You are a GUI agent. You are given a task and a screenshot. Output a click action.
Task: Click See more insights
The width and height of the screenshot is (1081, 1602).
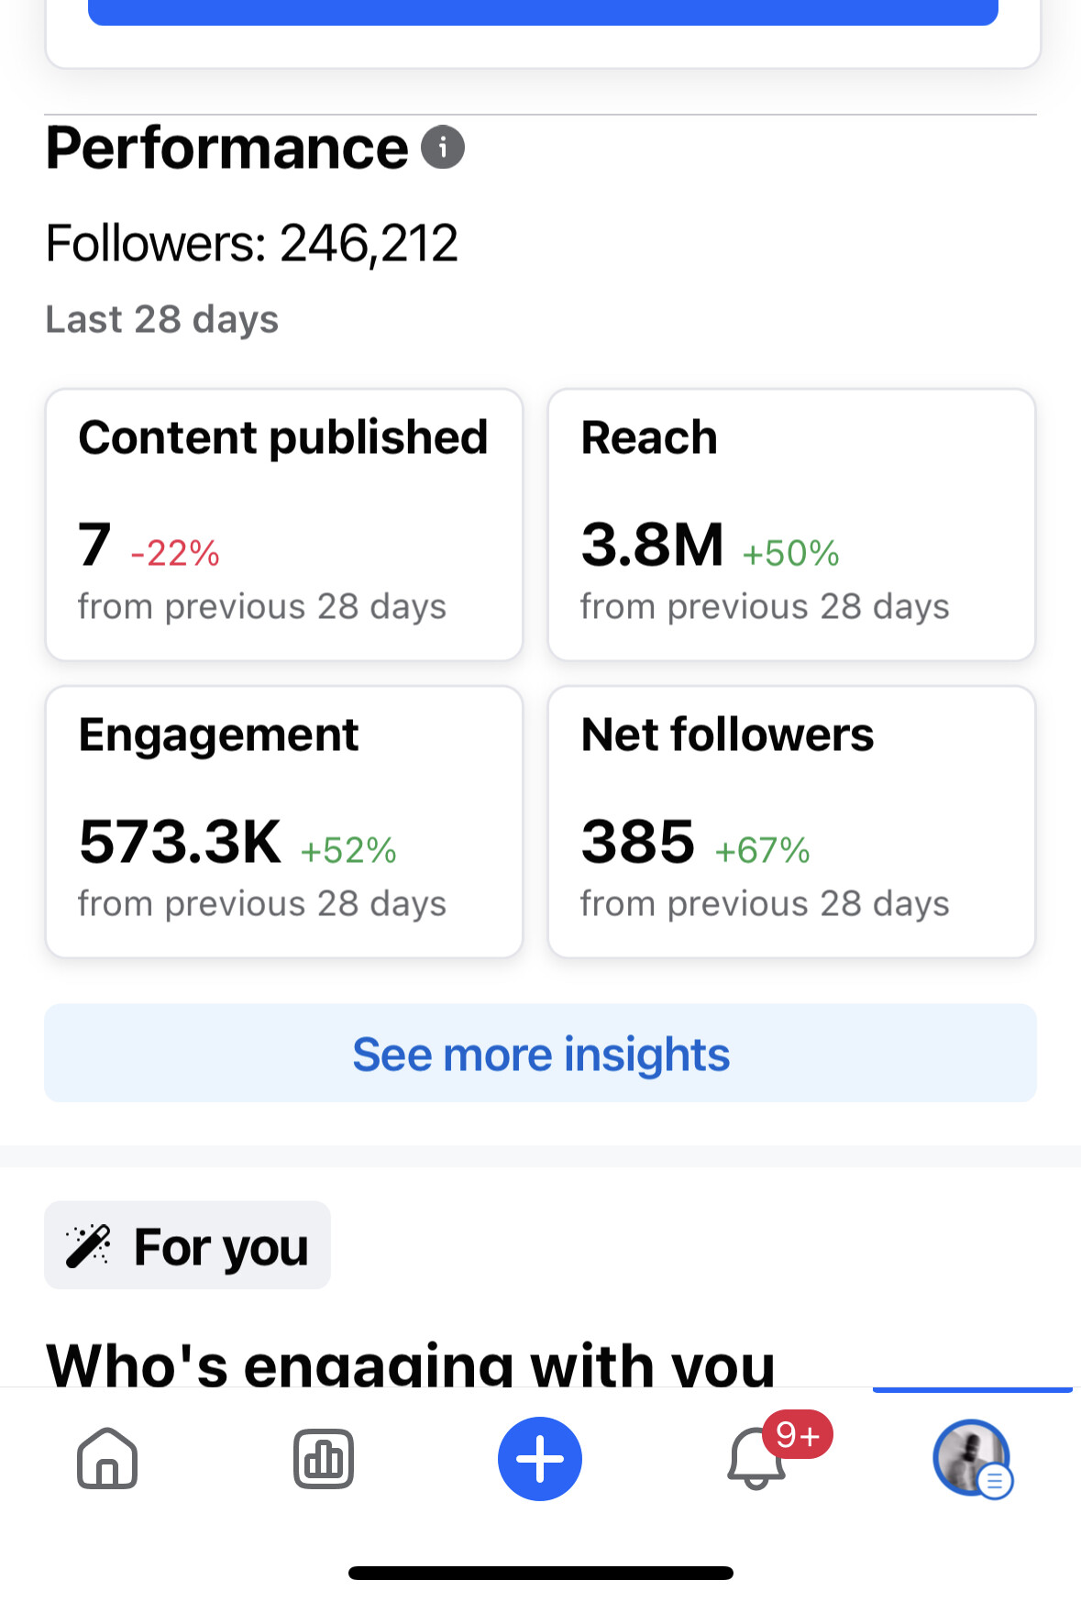point(541,1054)
